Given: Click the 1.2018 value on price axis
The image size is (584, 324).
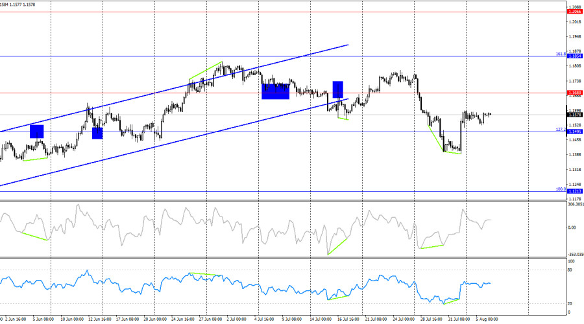Looking at the screenshot, I should [x=575, y=22].
